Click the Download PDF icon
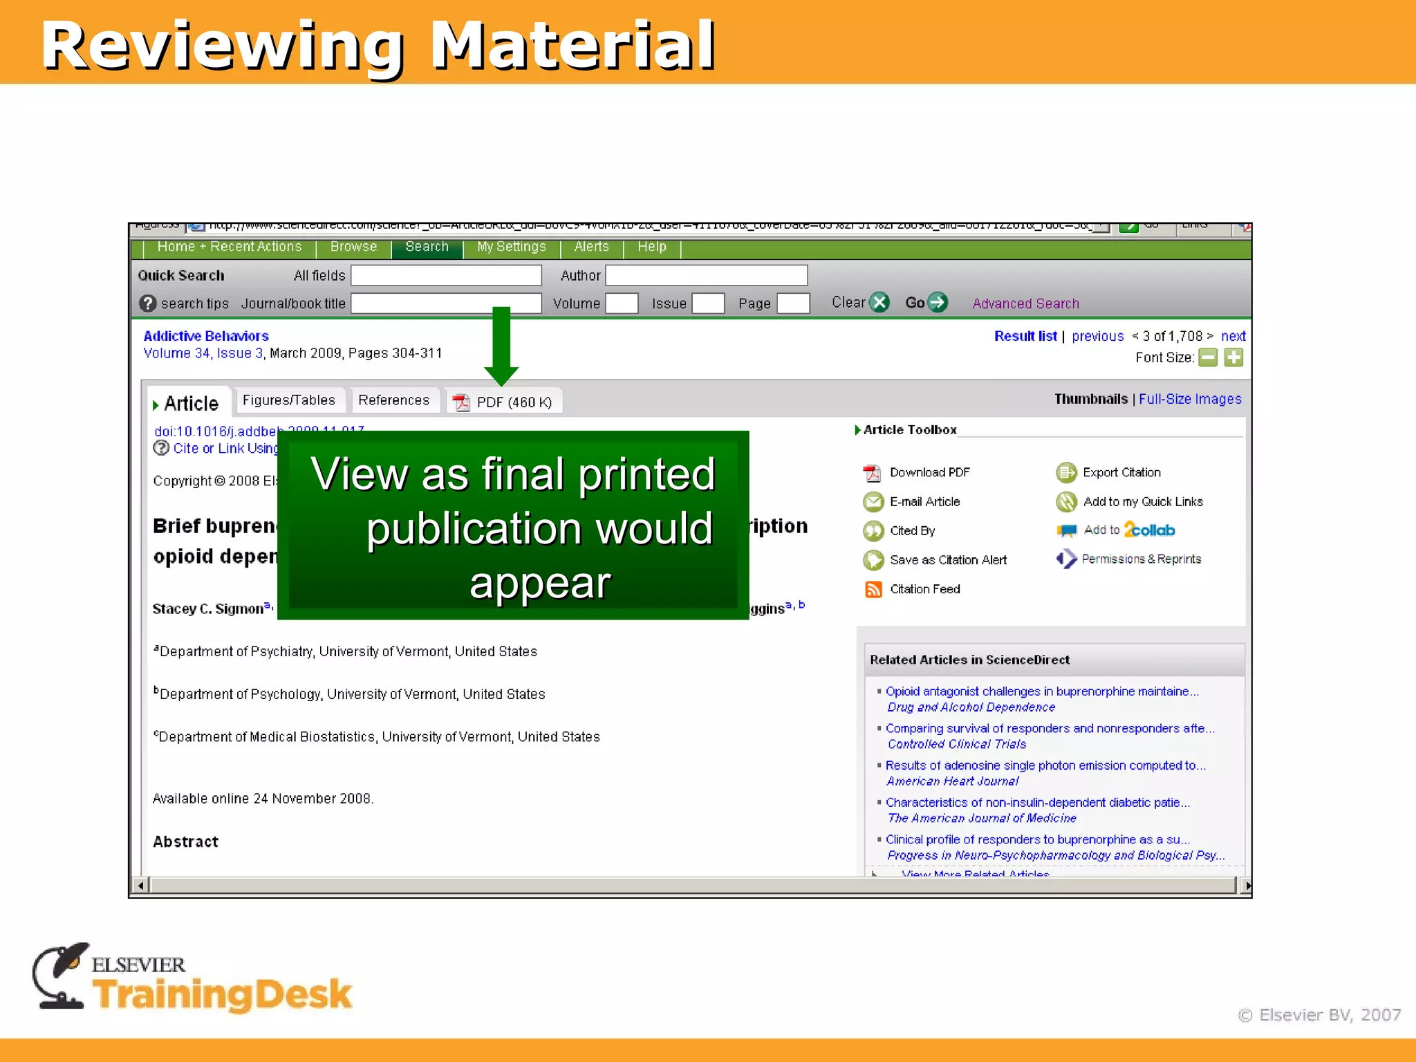The image size is (1416, 1062). 872,473
